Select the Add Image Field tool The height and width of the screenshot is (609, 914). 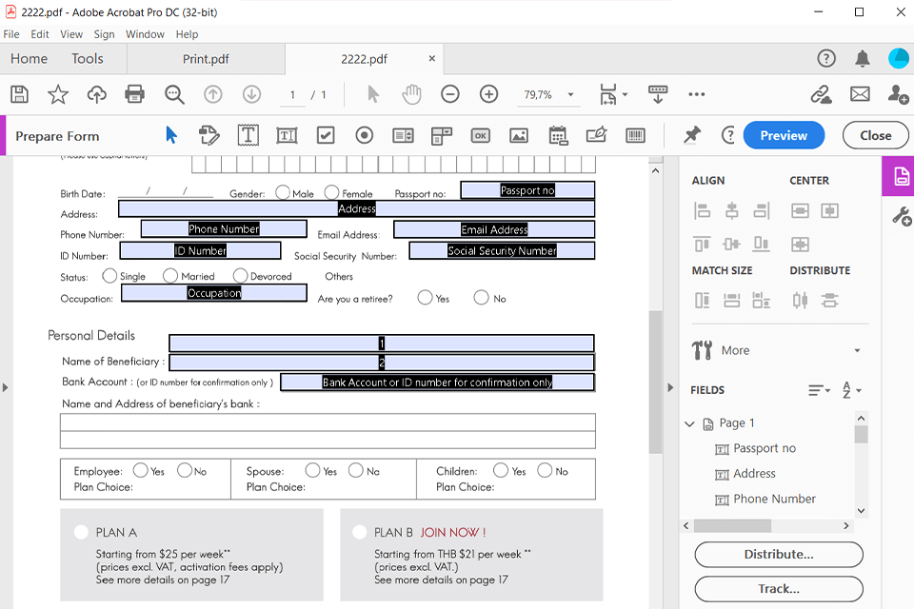(519, 136)
